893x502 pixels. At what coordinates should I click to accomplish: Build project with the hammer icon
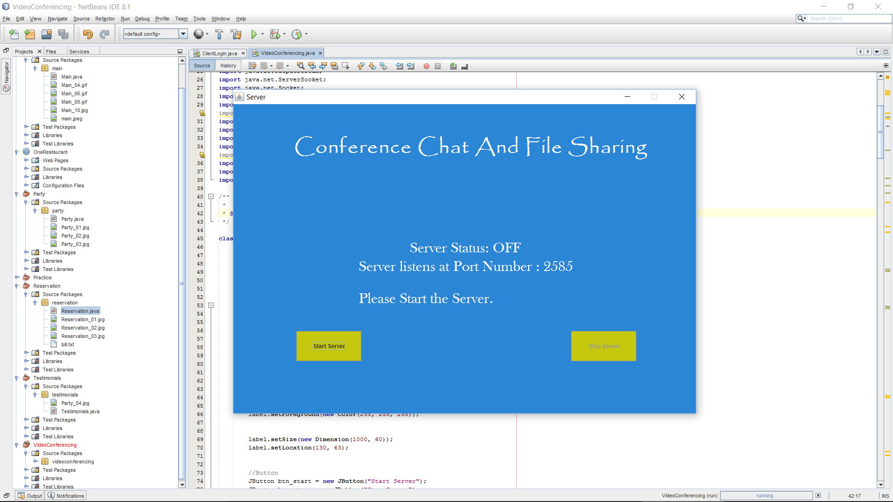click(x=219, y=34)
